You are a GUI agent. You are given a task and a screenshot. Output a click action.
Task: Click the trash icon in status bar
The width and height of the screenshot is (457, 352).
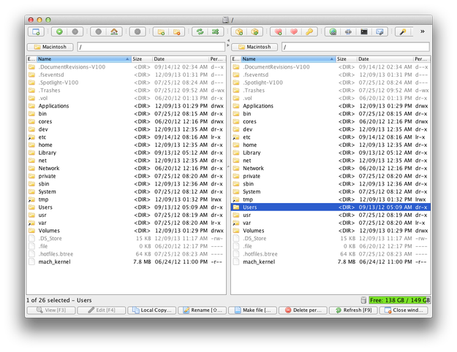point(363,300)
